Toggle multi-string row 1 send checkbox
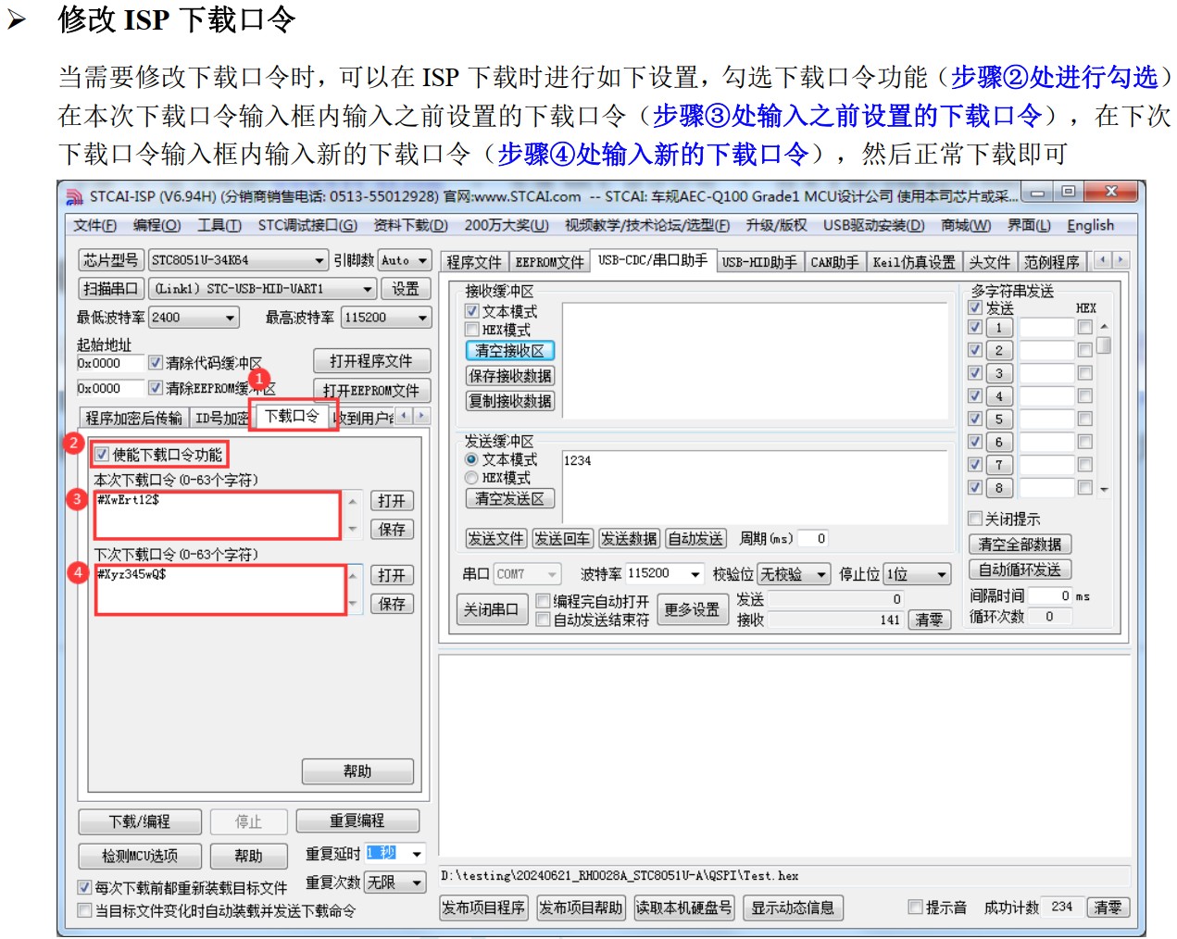 (974, 327)
